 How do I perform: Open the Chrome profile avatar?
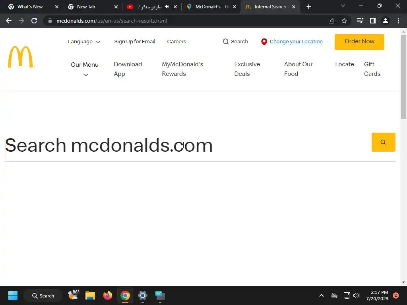point(386,21)
